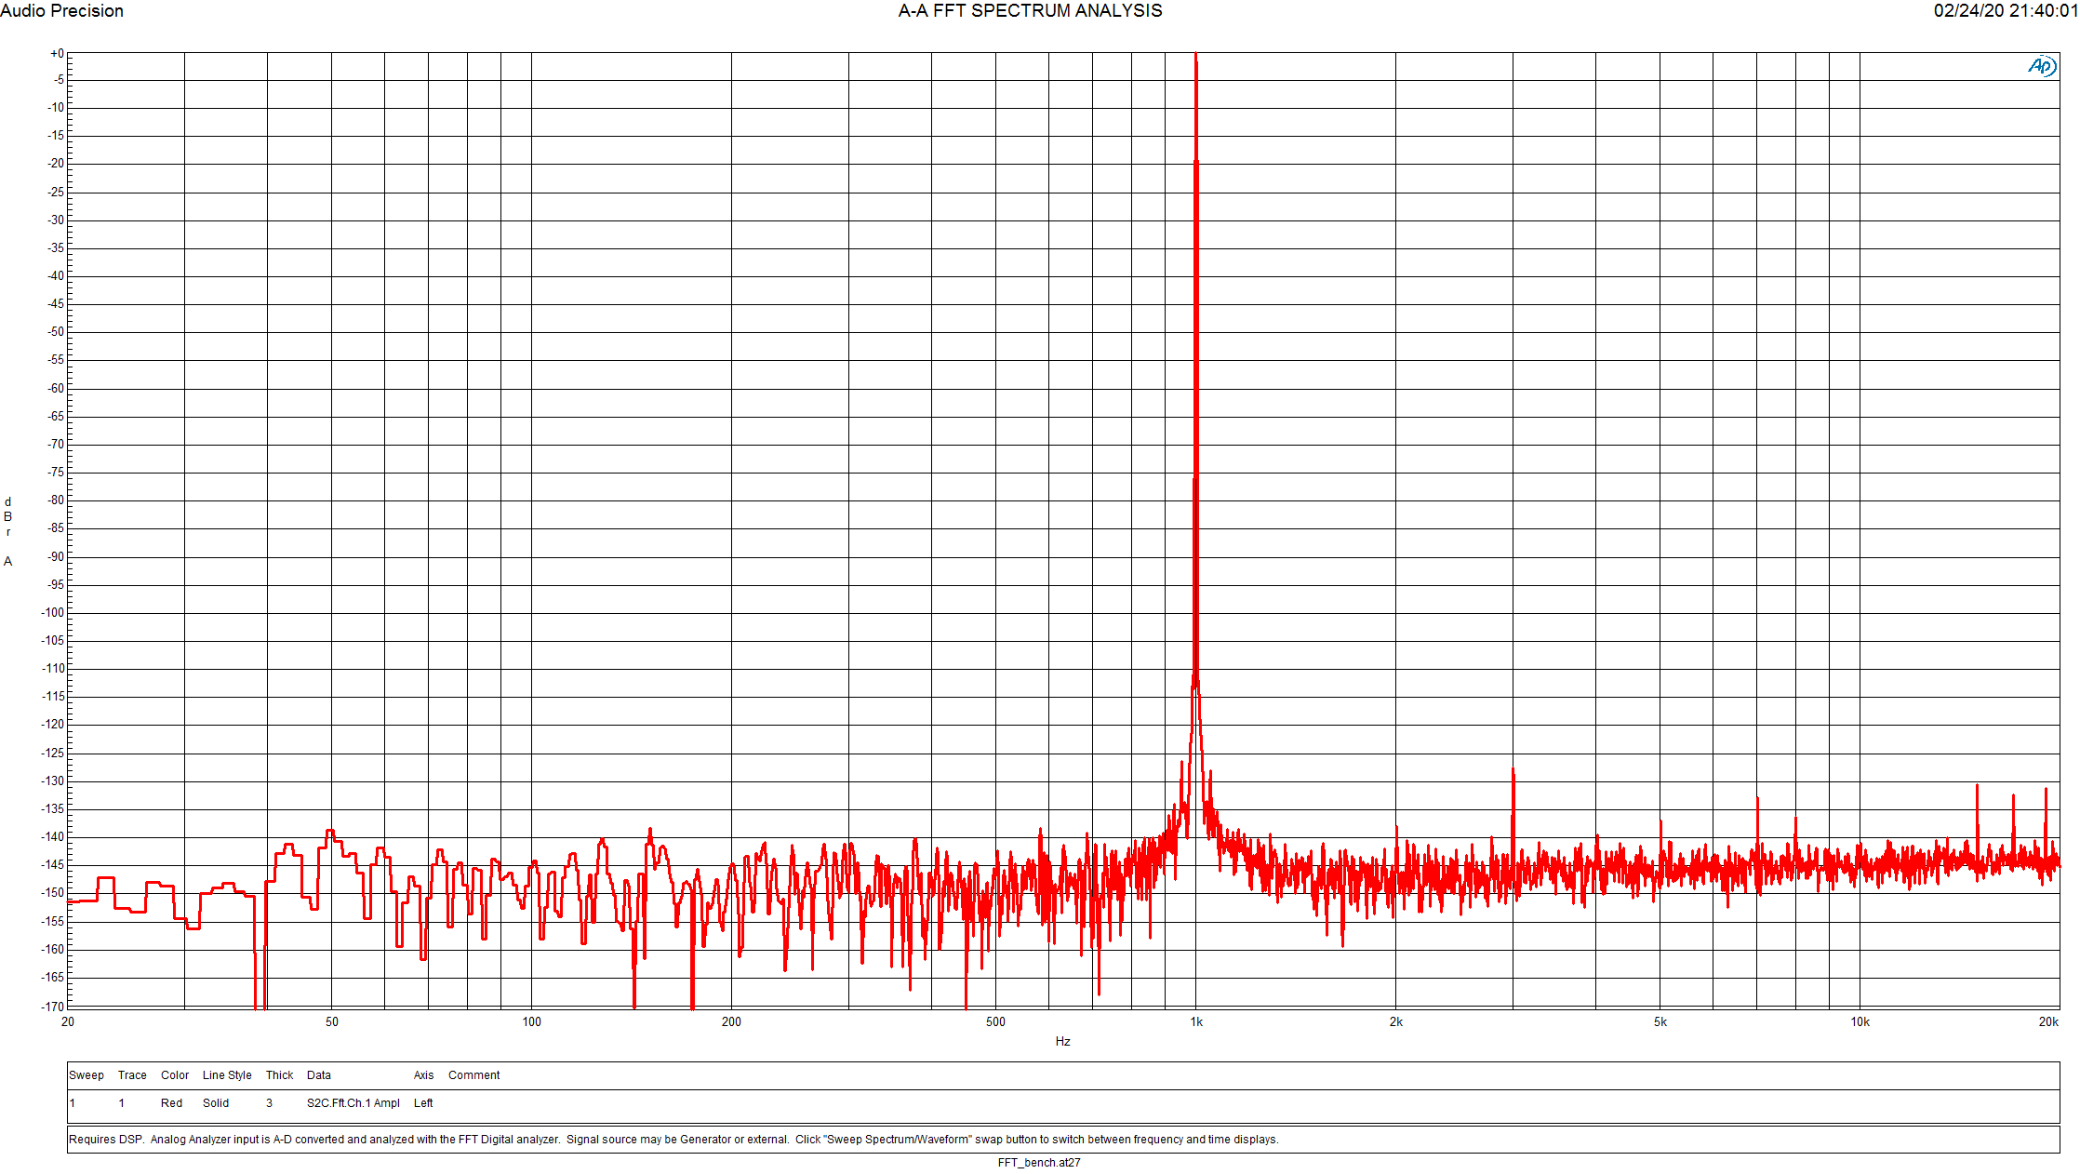The height and width of the screenshot is (1174, 2080).
Task: Click the 'Audio Precision' header text
Action: point(61,11)
